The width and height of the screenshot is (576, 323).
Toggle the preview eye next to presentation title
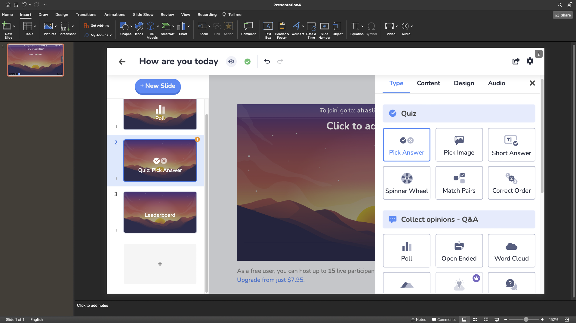point(231,61)
